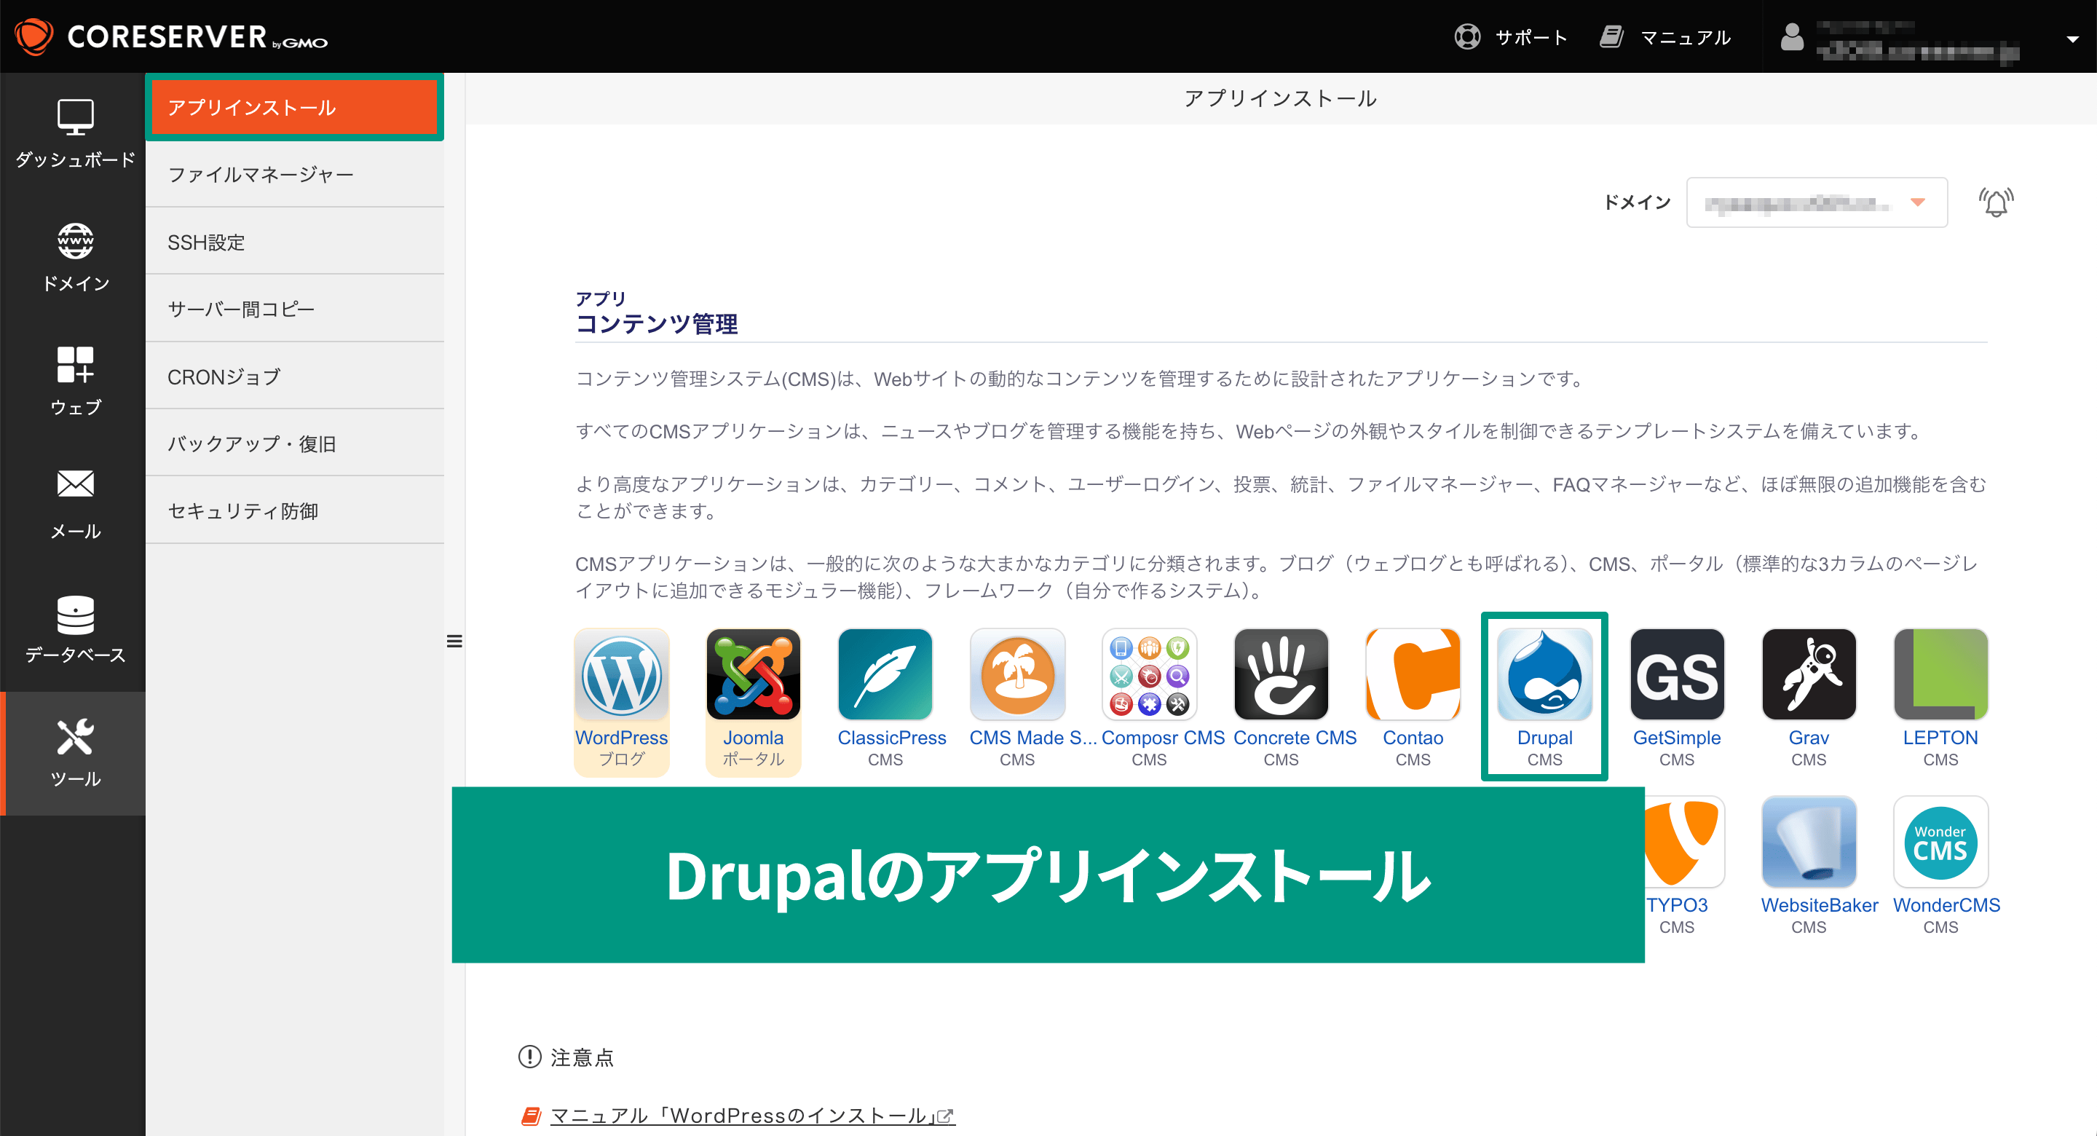
Task: Open the データベース sidebar section
Action: pyautogui.click(x=75, y=629)
